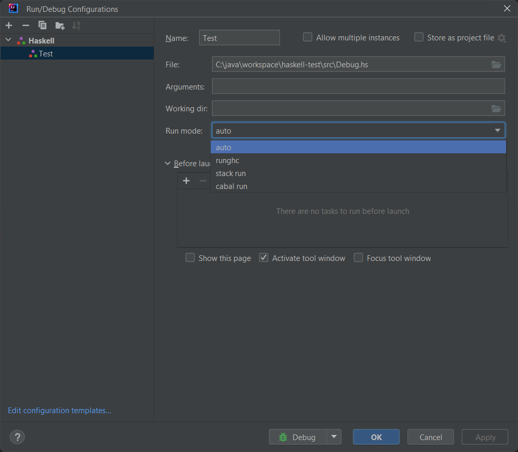The image size is (518, 452).
Task: Click the Apply button
Action: pyautogui.click(x=485, y=437)
